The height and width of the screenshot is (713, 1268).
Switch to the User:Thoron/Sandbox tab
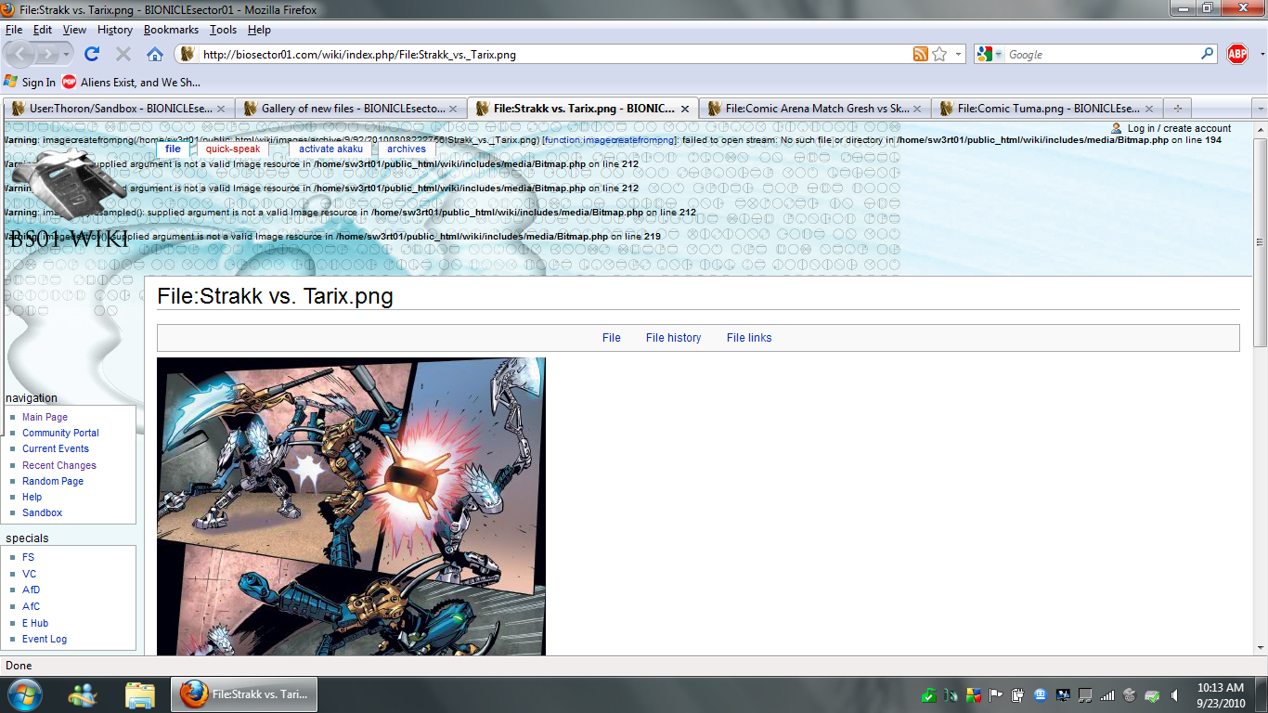[119, 109]
